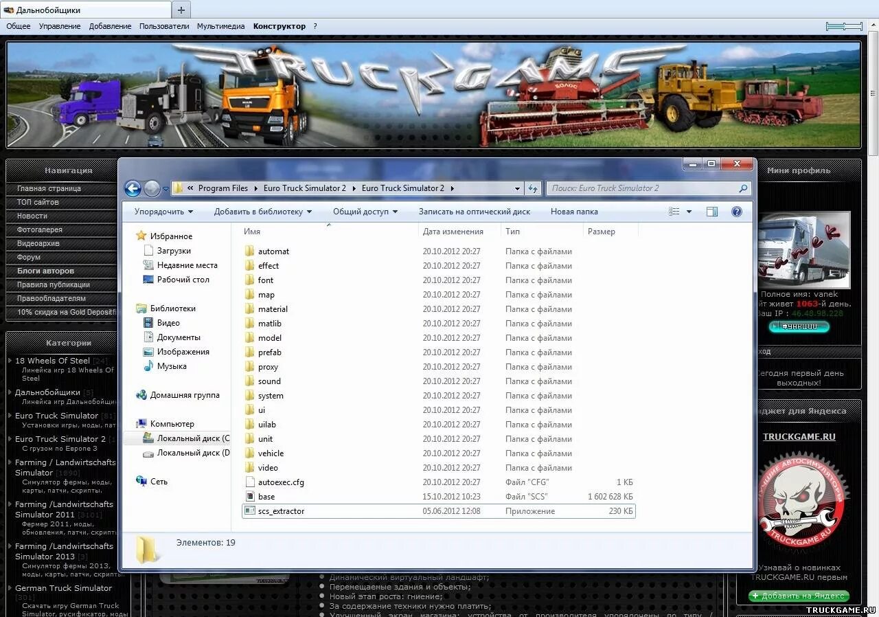Open the Фотогалерея navigation link

click(x=40, y=229)
